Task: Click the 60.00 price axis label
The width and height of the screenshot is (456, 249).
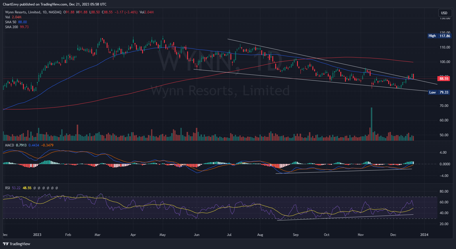Action: click(x=444, y=120)
